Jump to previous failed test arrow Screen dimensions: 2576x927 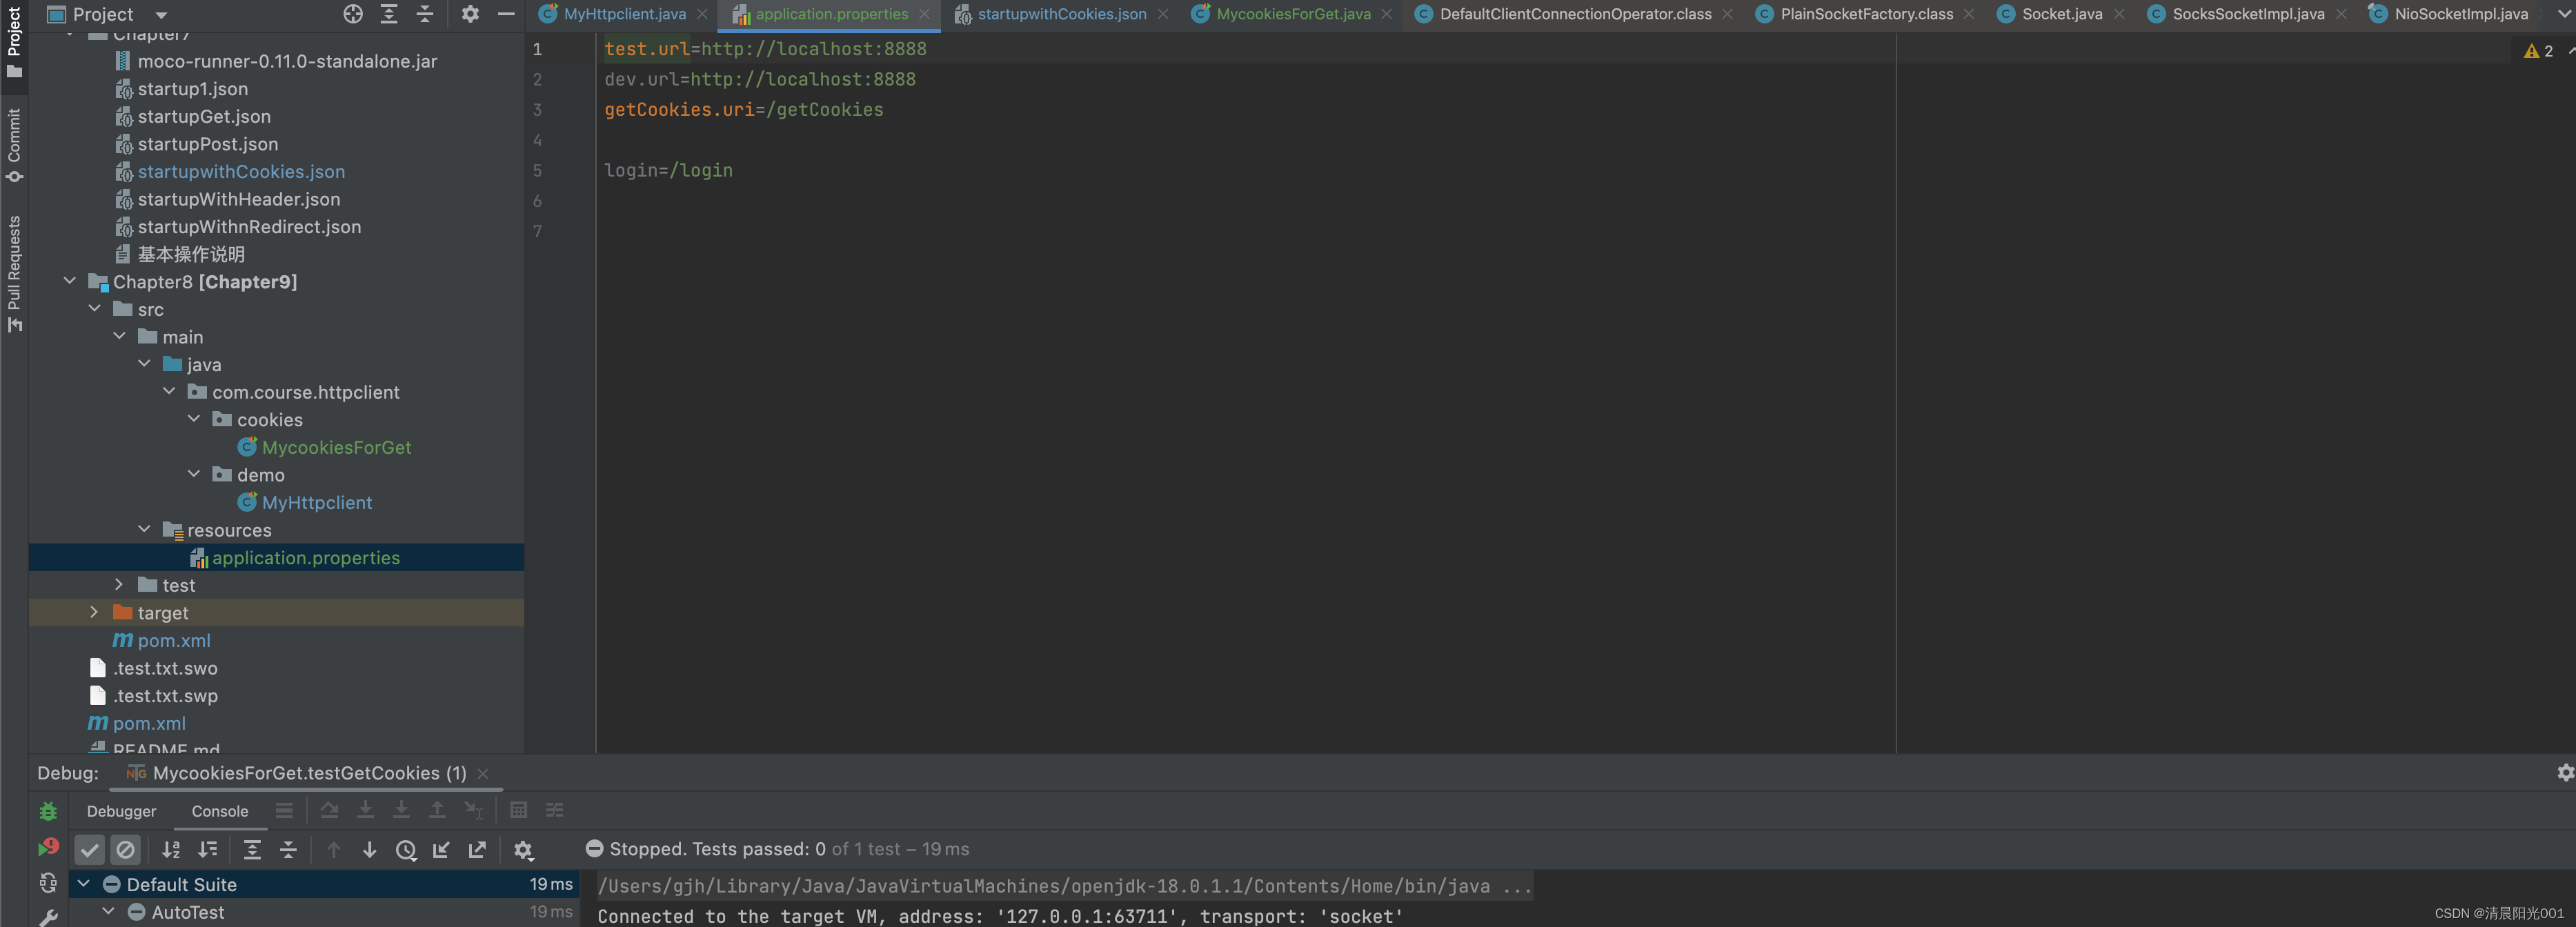point(333,850)
